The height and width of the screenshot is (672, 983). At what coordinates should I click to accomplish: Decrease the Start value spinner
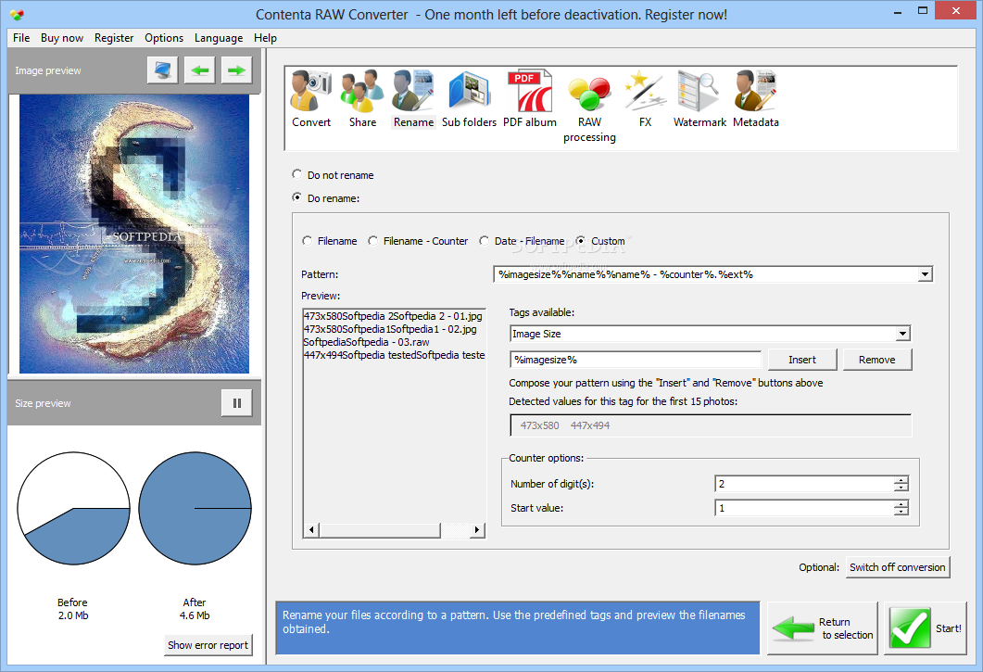click(x=901, y=512)
